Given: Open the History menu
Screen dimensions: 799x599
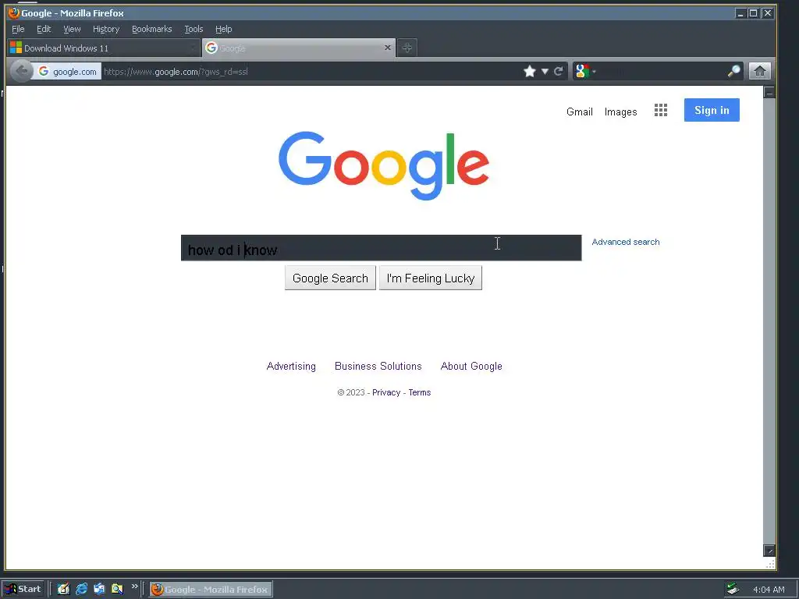Looking at the screenshot, I should click(106, 29).
